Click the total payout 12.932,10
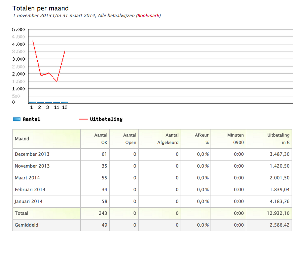This screenshot has height=262, width=298. click(x=278, y=213)
